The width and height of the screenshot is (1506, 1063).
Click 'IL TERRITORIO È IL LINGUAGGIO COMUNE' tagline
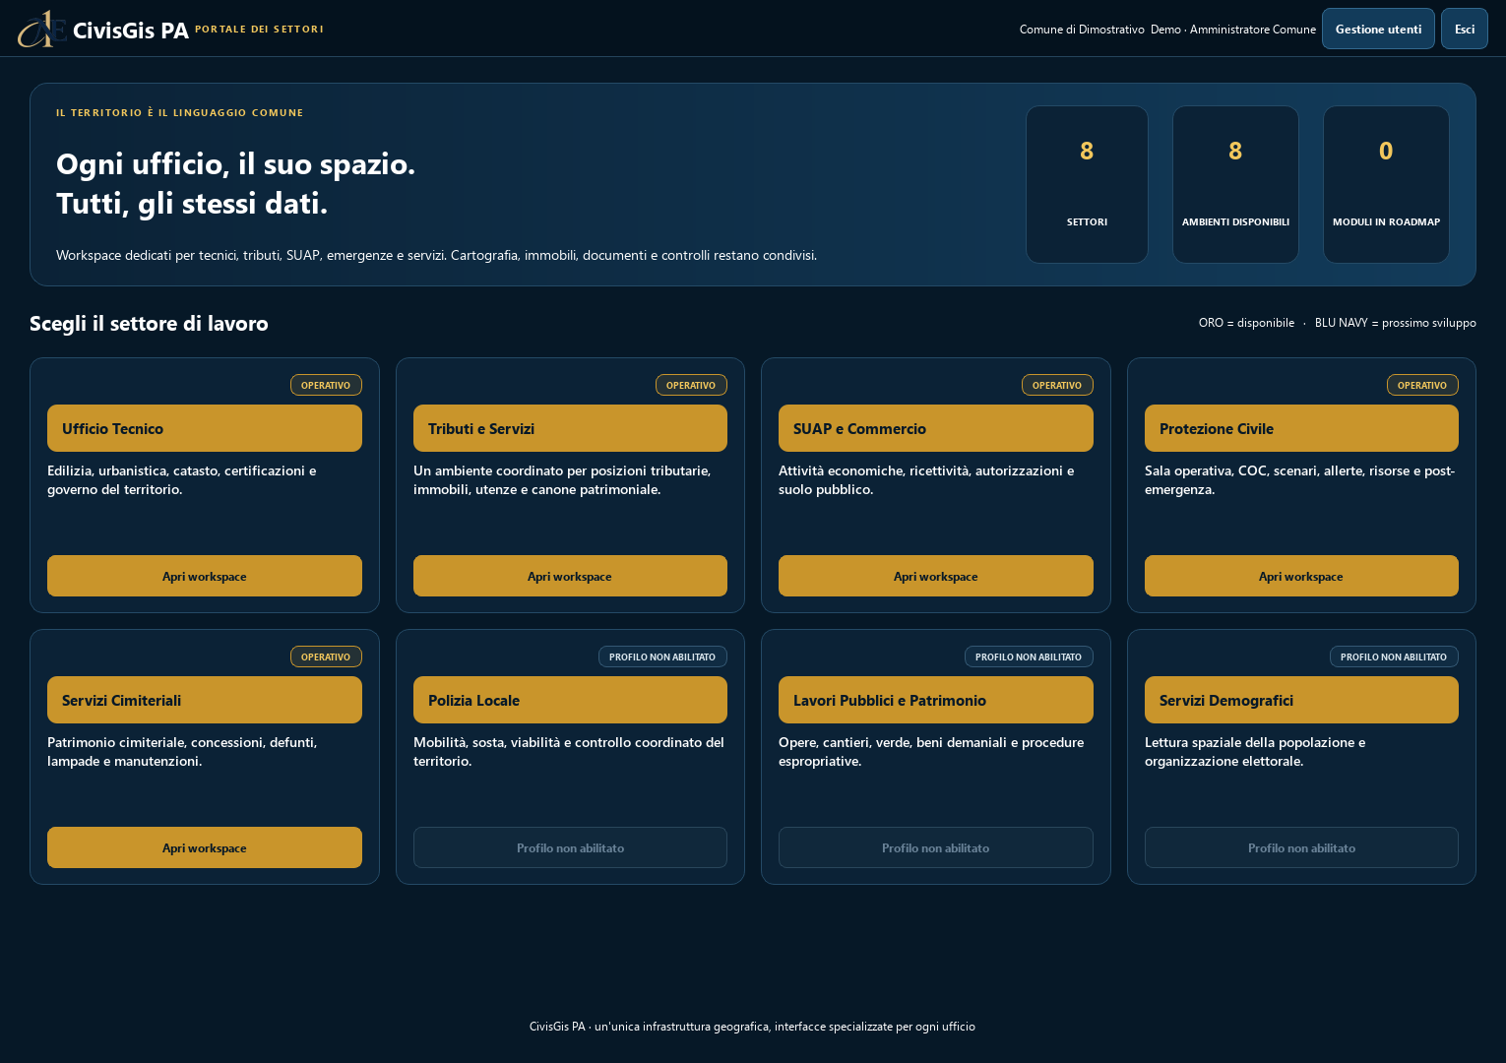179,112
